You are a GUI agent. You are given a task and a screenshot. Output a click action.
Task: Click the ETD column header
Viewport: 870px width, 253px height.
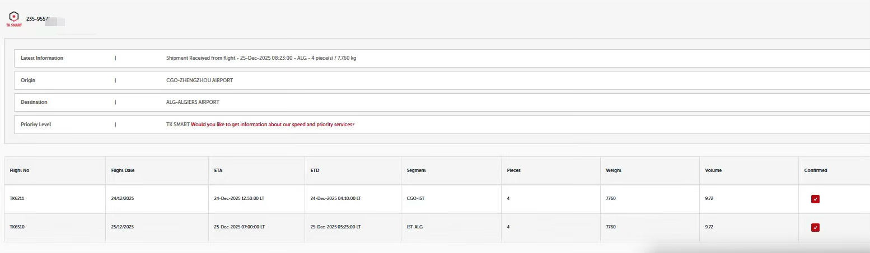(x=315, y=170)
